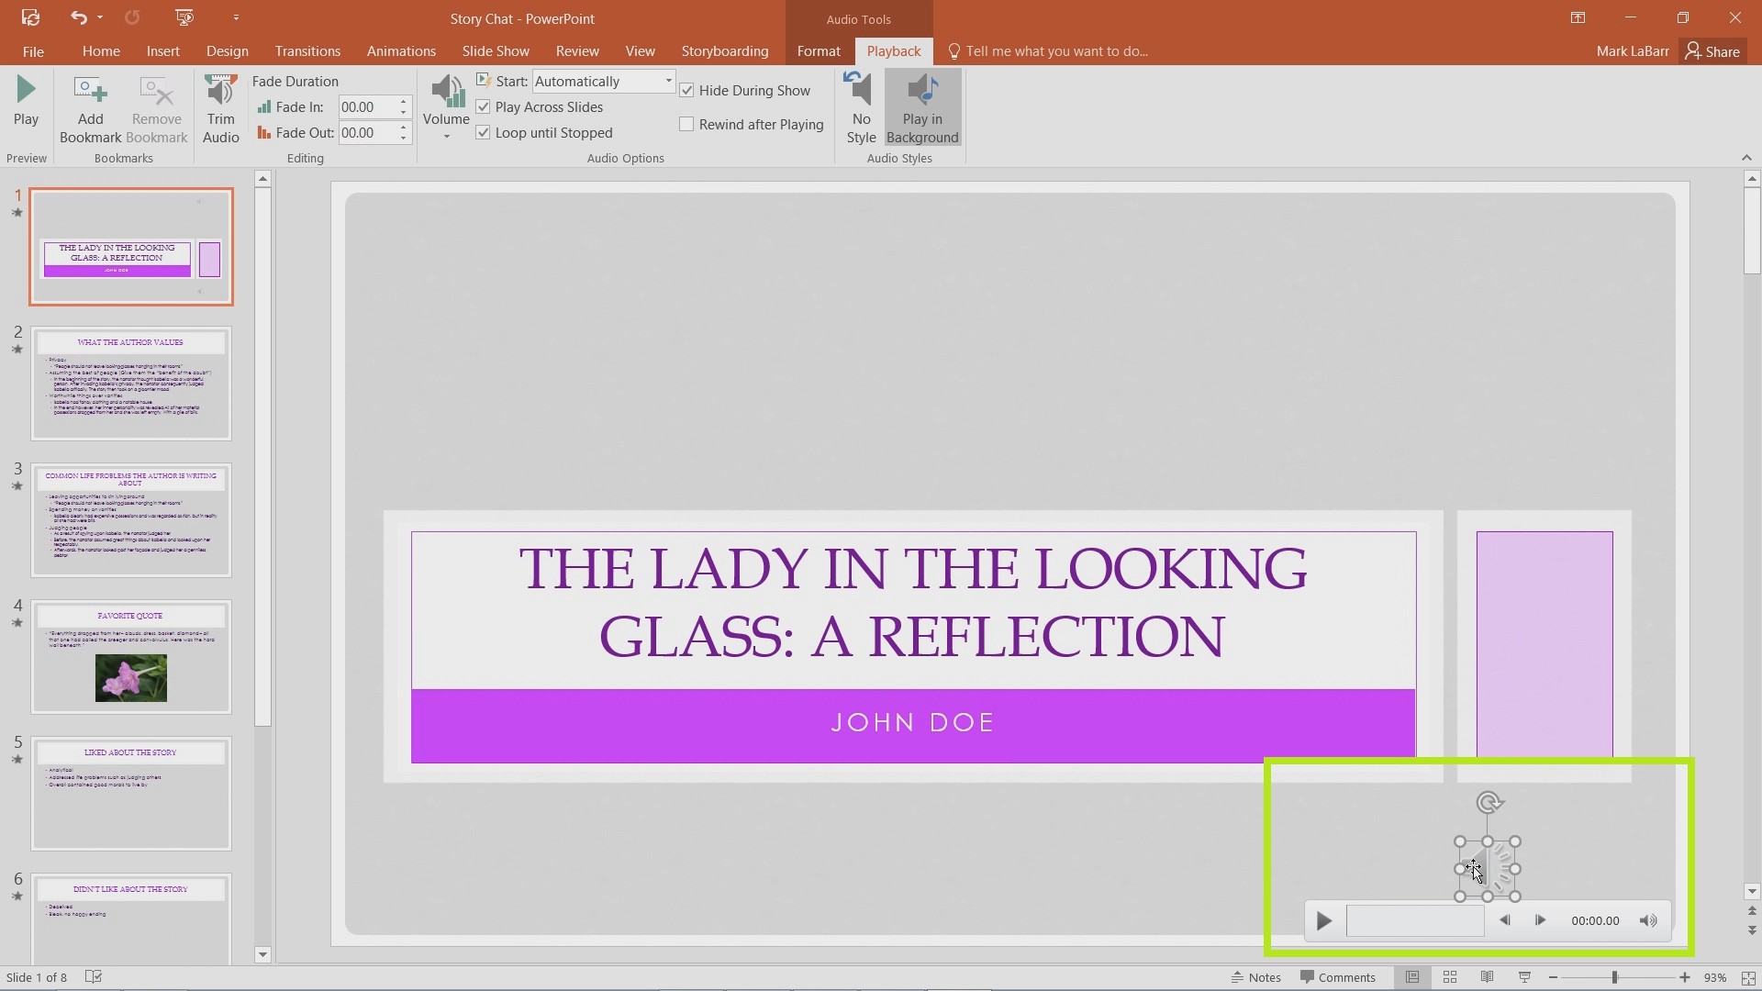Viewport: 1762px width, 991px height.
Task: Toggle Play Across Slides checkbox
Action: [484, 106]
